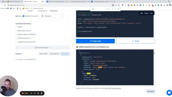The image size is (172, 97).
Task: Open the Worldwide proxy country dropdown
Action: [x=52, y=16]
